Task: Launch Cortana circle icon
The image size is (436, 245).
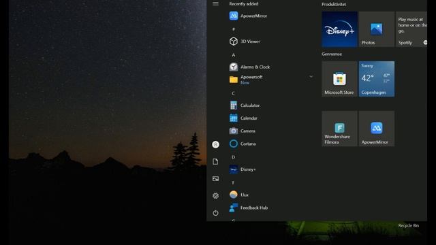Action: click(x=234, y=144)
